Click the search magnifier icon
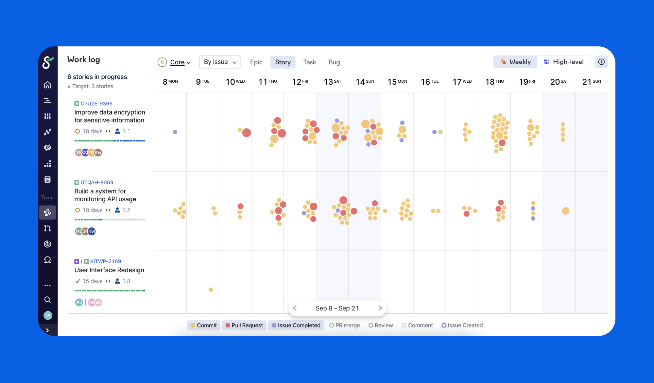The width and height of the screenshot is (654, 383). coord(47,300)
